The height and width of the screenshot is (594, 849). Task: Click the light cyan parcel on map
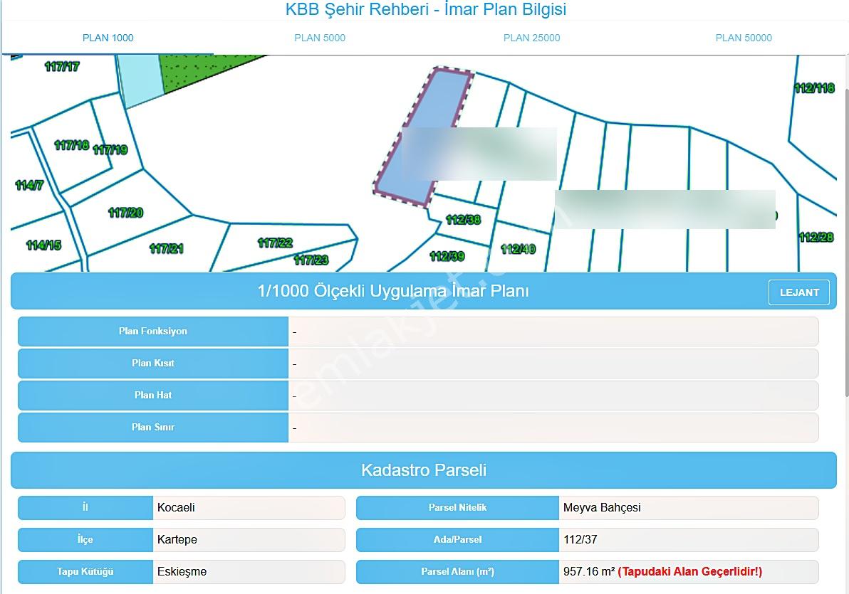click(x=140, y=78)
